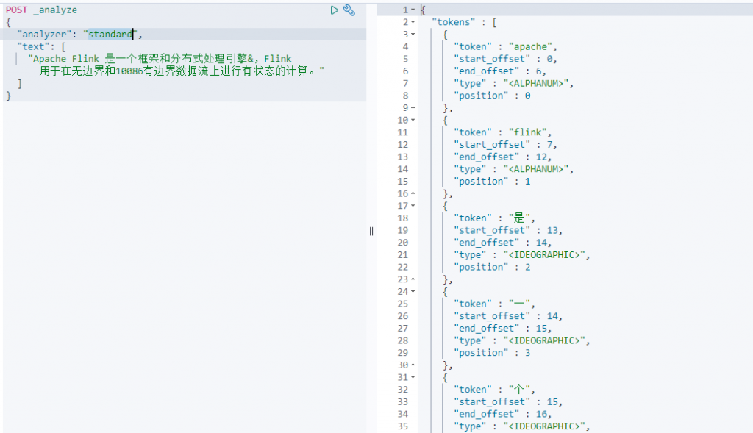Collapse the token block starting at line 24
This screenshot has width=753, height=433.
tap(413, 292)
